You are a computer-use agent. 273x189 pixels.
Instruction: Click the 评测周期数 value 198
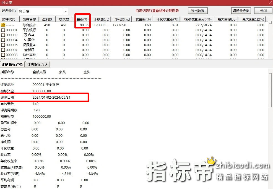coord(37,110)
